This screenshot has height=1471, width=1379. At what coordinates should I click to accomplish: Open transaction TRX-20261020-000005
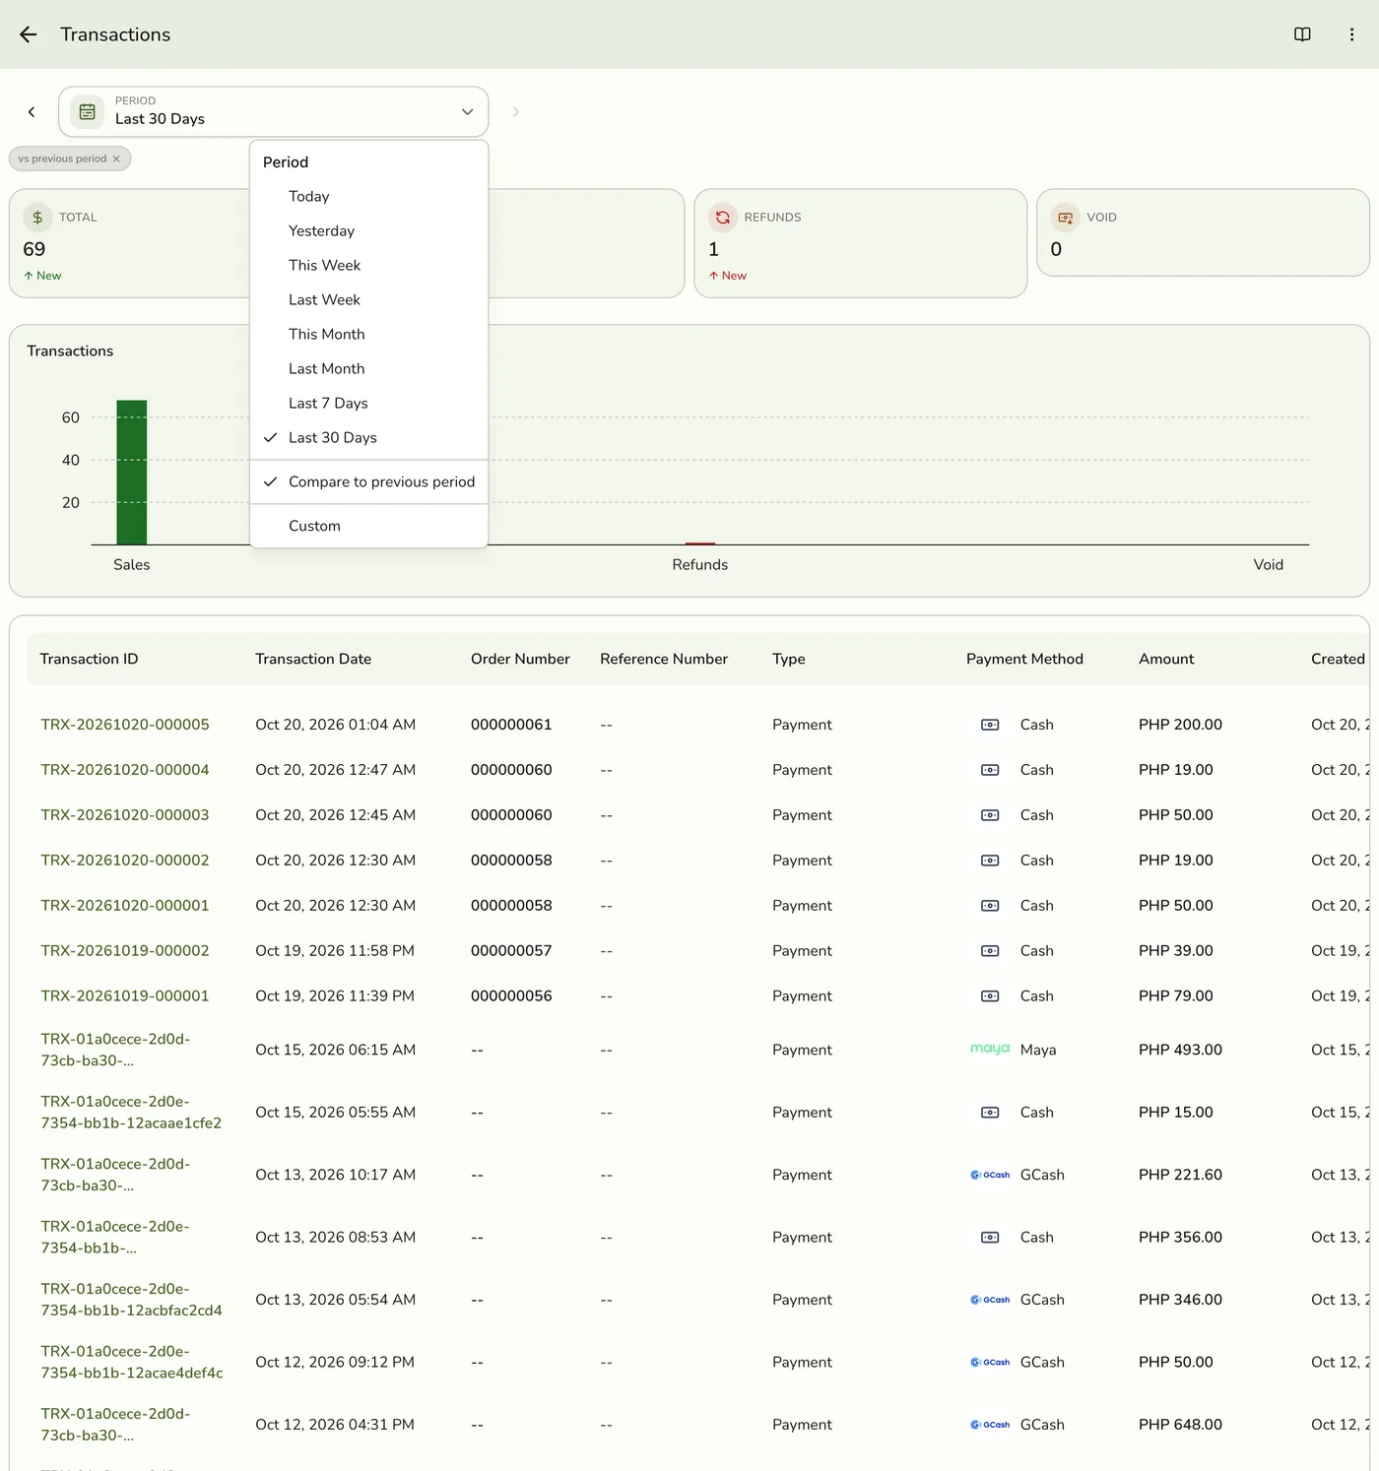[125, 725]
